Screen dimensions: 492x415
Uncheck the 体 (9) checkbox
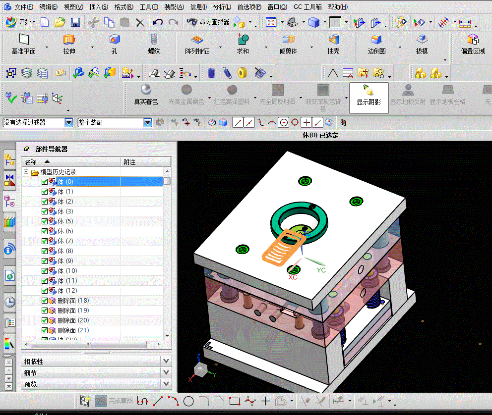tap(45, 261)
